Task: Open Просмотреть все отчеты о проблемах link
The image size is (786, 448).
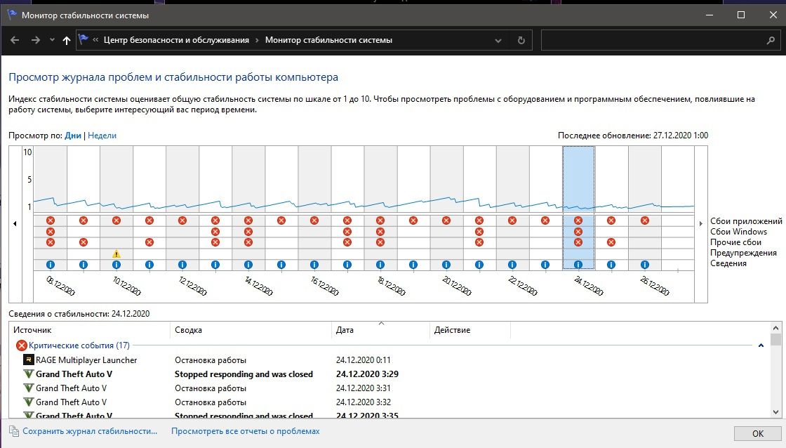Action: click(x=246, y=431)
